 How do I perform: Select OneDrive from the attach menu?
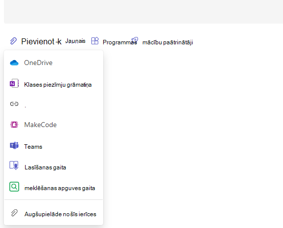coord(54,63)
